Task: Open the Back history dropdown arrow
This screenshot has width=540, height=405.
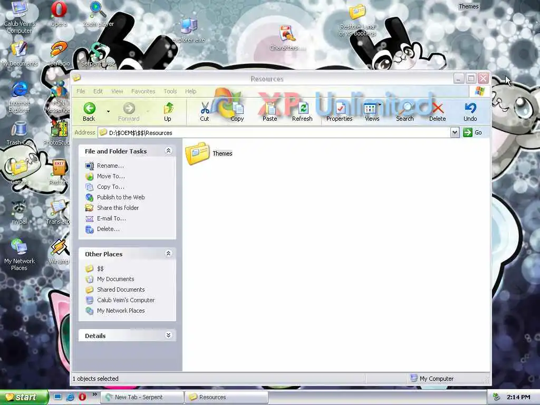Action: (x=108, y=112)
